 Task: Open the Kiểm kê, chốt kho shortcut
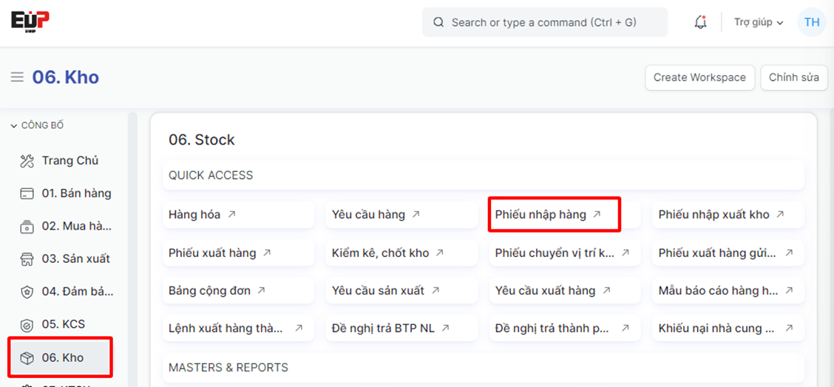coord(387,253)
